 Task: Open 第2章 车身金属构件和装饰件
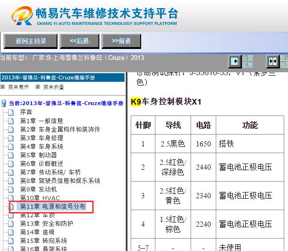(x=60, y=129)
